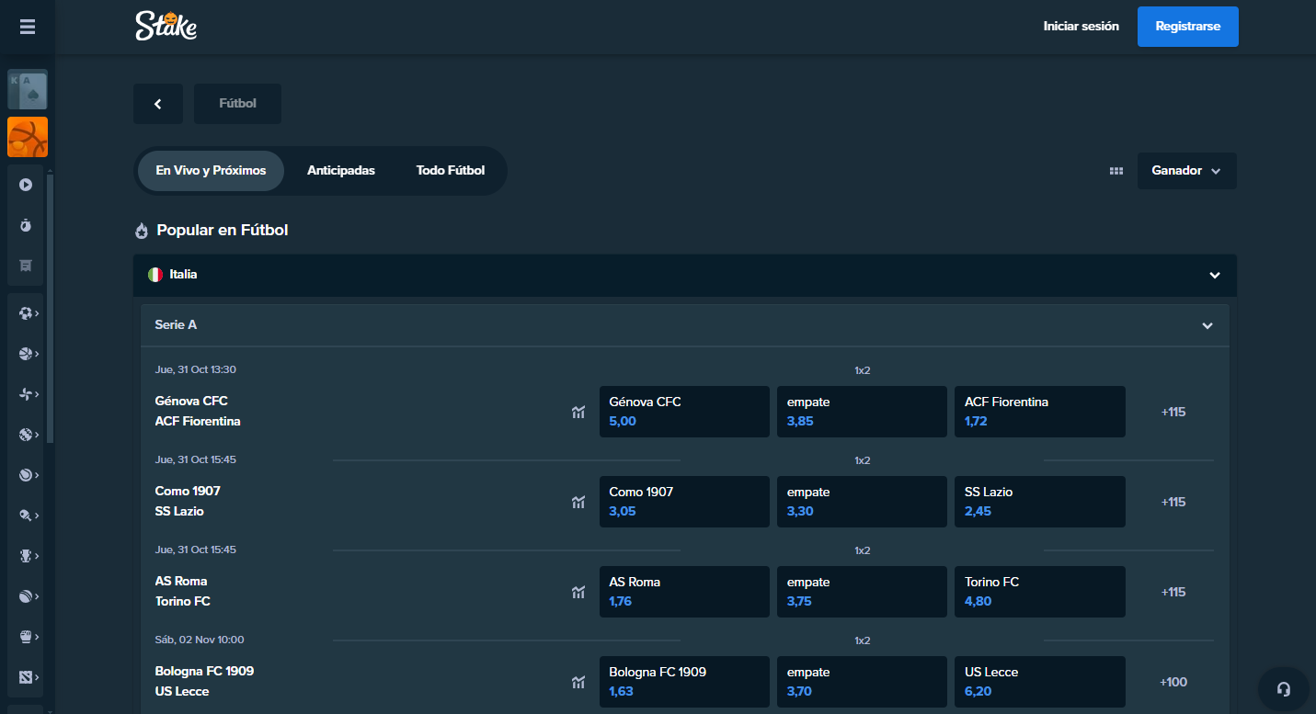
Task: Bet on Como 1907 at odds 3,05
Action: click(x=684, y=502)
